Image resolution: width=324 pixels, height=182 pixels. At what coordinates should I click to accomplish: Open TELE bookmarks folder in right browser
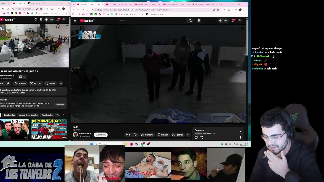click(x=133, y=14)
